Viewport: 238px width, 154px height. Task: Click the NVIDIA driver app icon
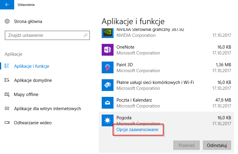click(x=107, y=33)
